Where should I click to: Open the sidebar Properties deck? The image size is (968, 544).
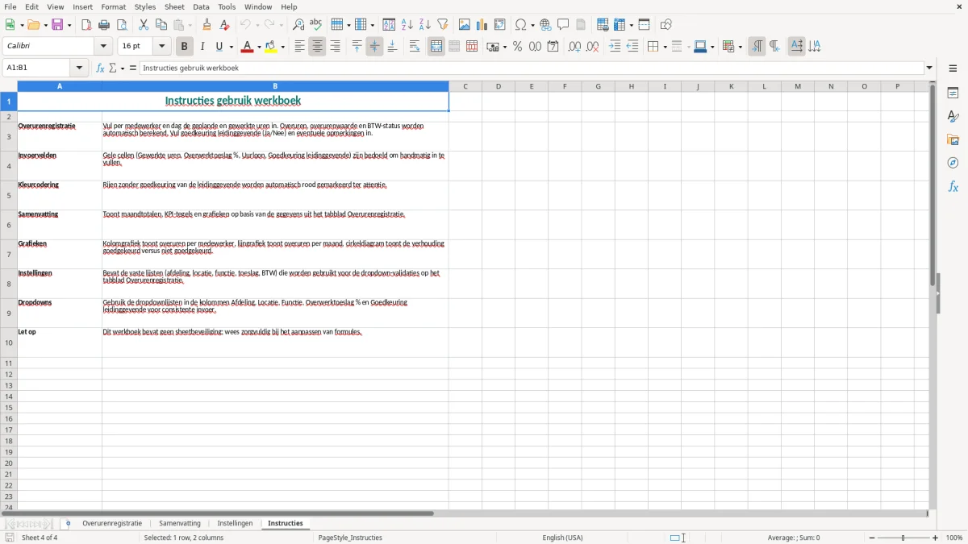tap(953, 93)
